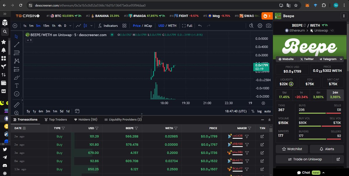Toggle auto scale on chart

pyautogui.click(x=268, y=111)
